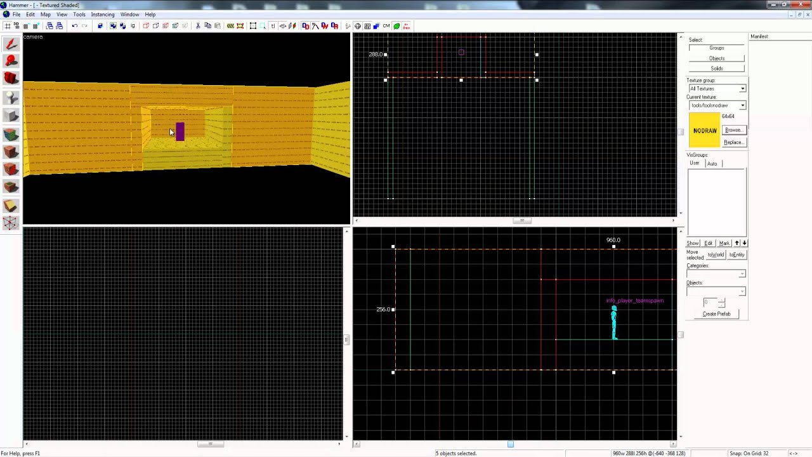Select the Vertex manipulation tool
Screen dimensions: 812x457
tap(10, 223)
